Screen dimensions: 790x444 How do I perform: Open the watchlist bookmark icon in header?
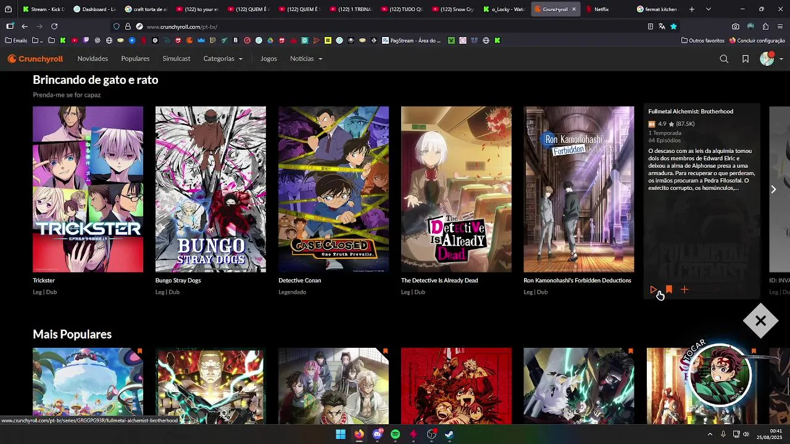click(746, 59)
